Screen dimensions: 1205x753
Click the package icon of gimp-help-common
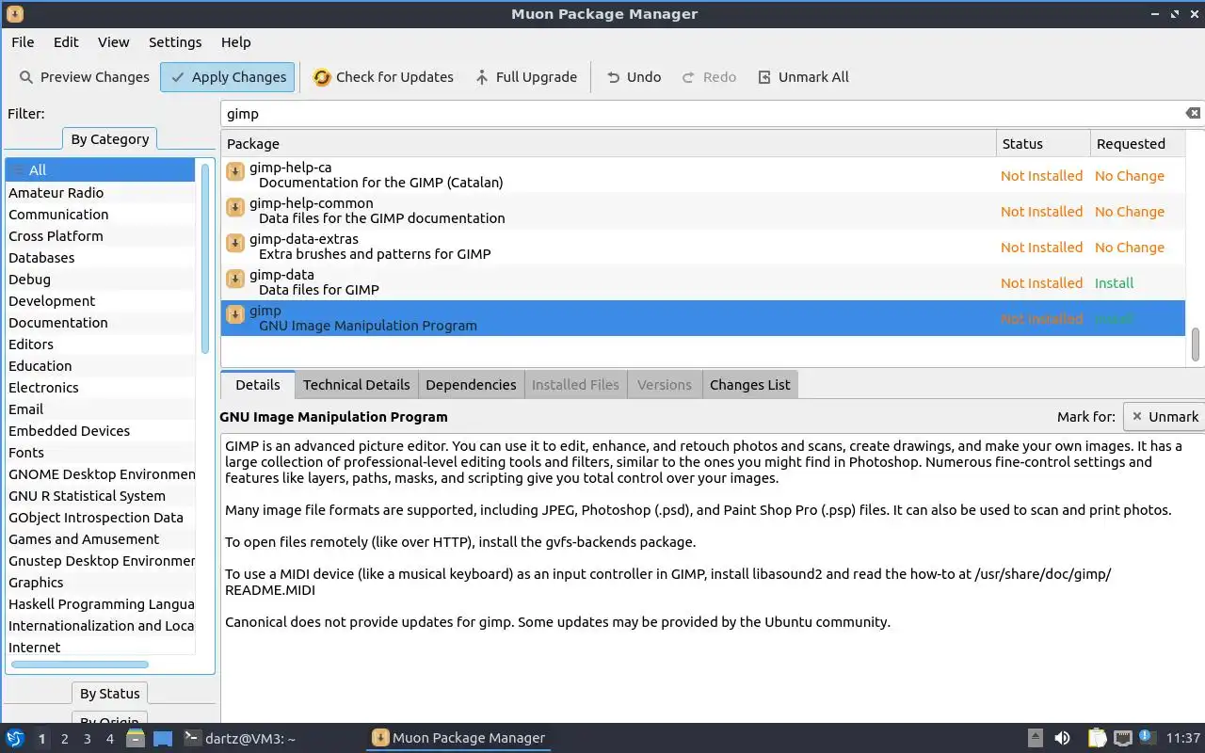235,207
